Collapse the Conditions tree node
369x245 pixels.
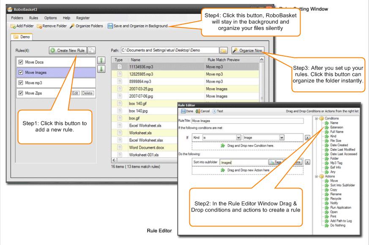click(317, 119)
